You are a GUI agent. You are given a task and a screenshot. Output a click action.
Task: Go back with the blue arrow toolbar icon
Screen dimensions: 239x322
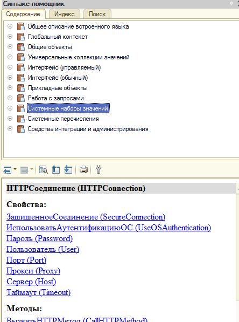(x=8, y=170)
